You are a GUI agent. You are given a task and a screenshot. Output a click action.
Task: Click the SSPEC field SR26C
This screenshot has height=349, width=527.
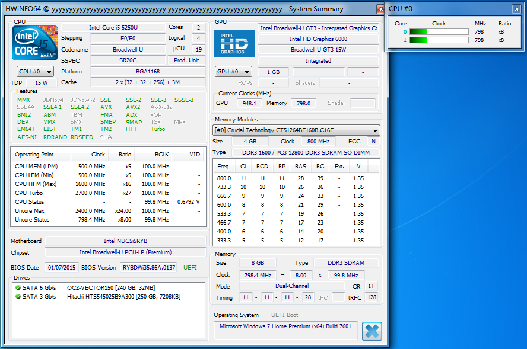(x=128, y=60)
